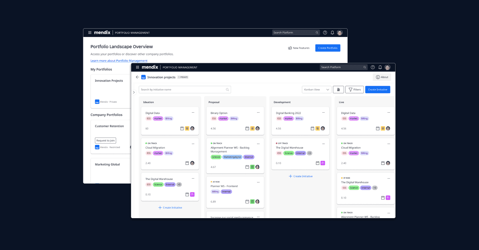Screen dimensions: 479x250
Task: Open the Kanban View dropdown
Action: 316,90
